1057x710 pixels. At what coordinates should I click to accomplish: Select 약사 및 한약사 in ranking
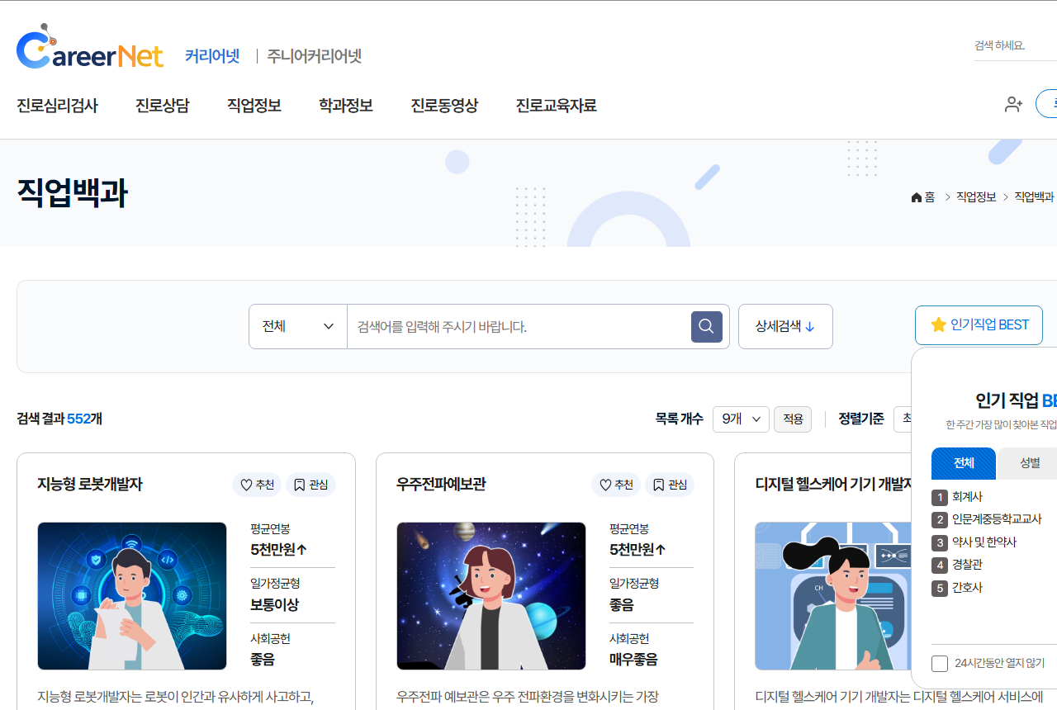(984, 542)
